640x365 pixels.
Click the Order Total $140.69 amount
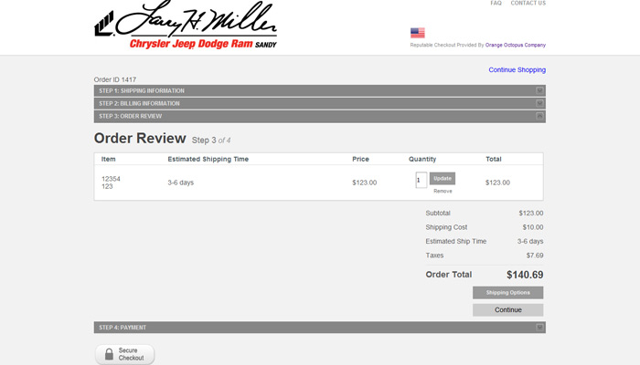525,275
